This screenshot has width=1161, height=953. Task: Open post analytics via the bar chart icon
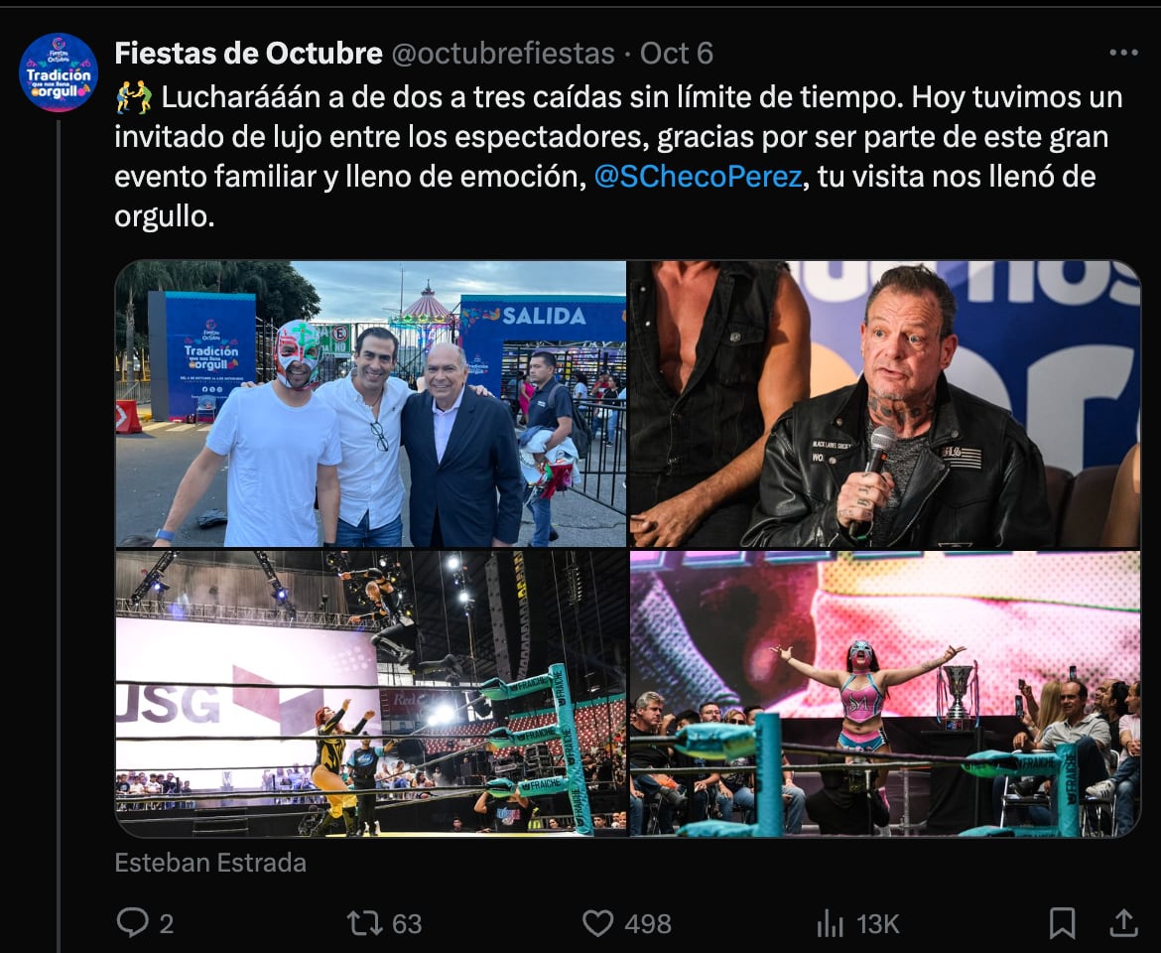830,923
